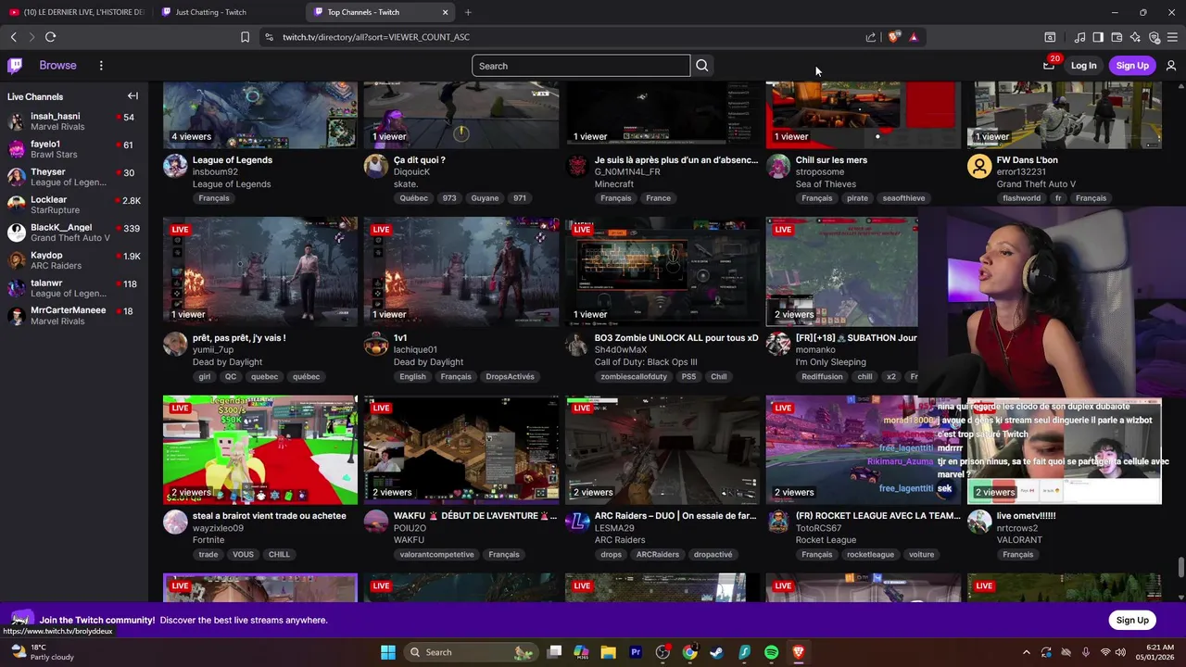This screenshot has height=667, width=1186.
Task: Open the Twitch notifications inbox icon
Action: click(x=1049, y=65)
